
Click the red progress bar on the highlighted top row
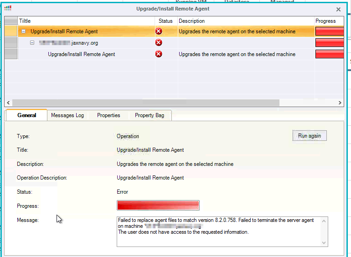pyautogui.click(x=330, y=31)
